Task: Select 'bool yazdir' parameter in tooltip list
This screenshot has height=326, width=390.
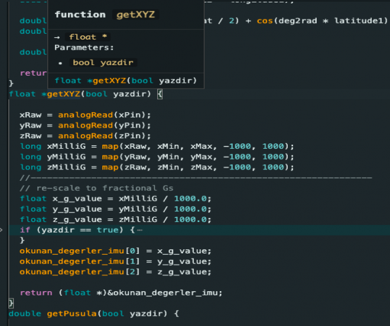Action: point(103,63)
